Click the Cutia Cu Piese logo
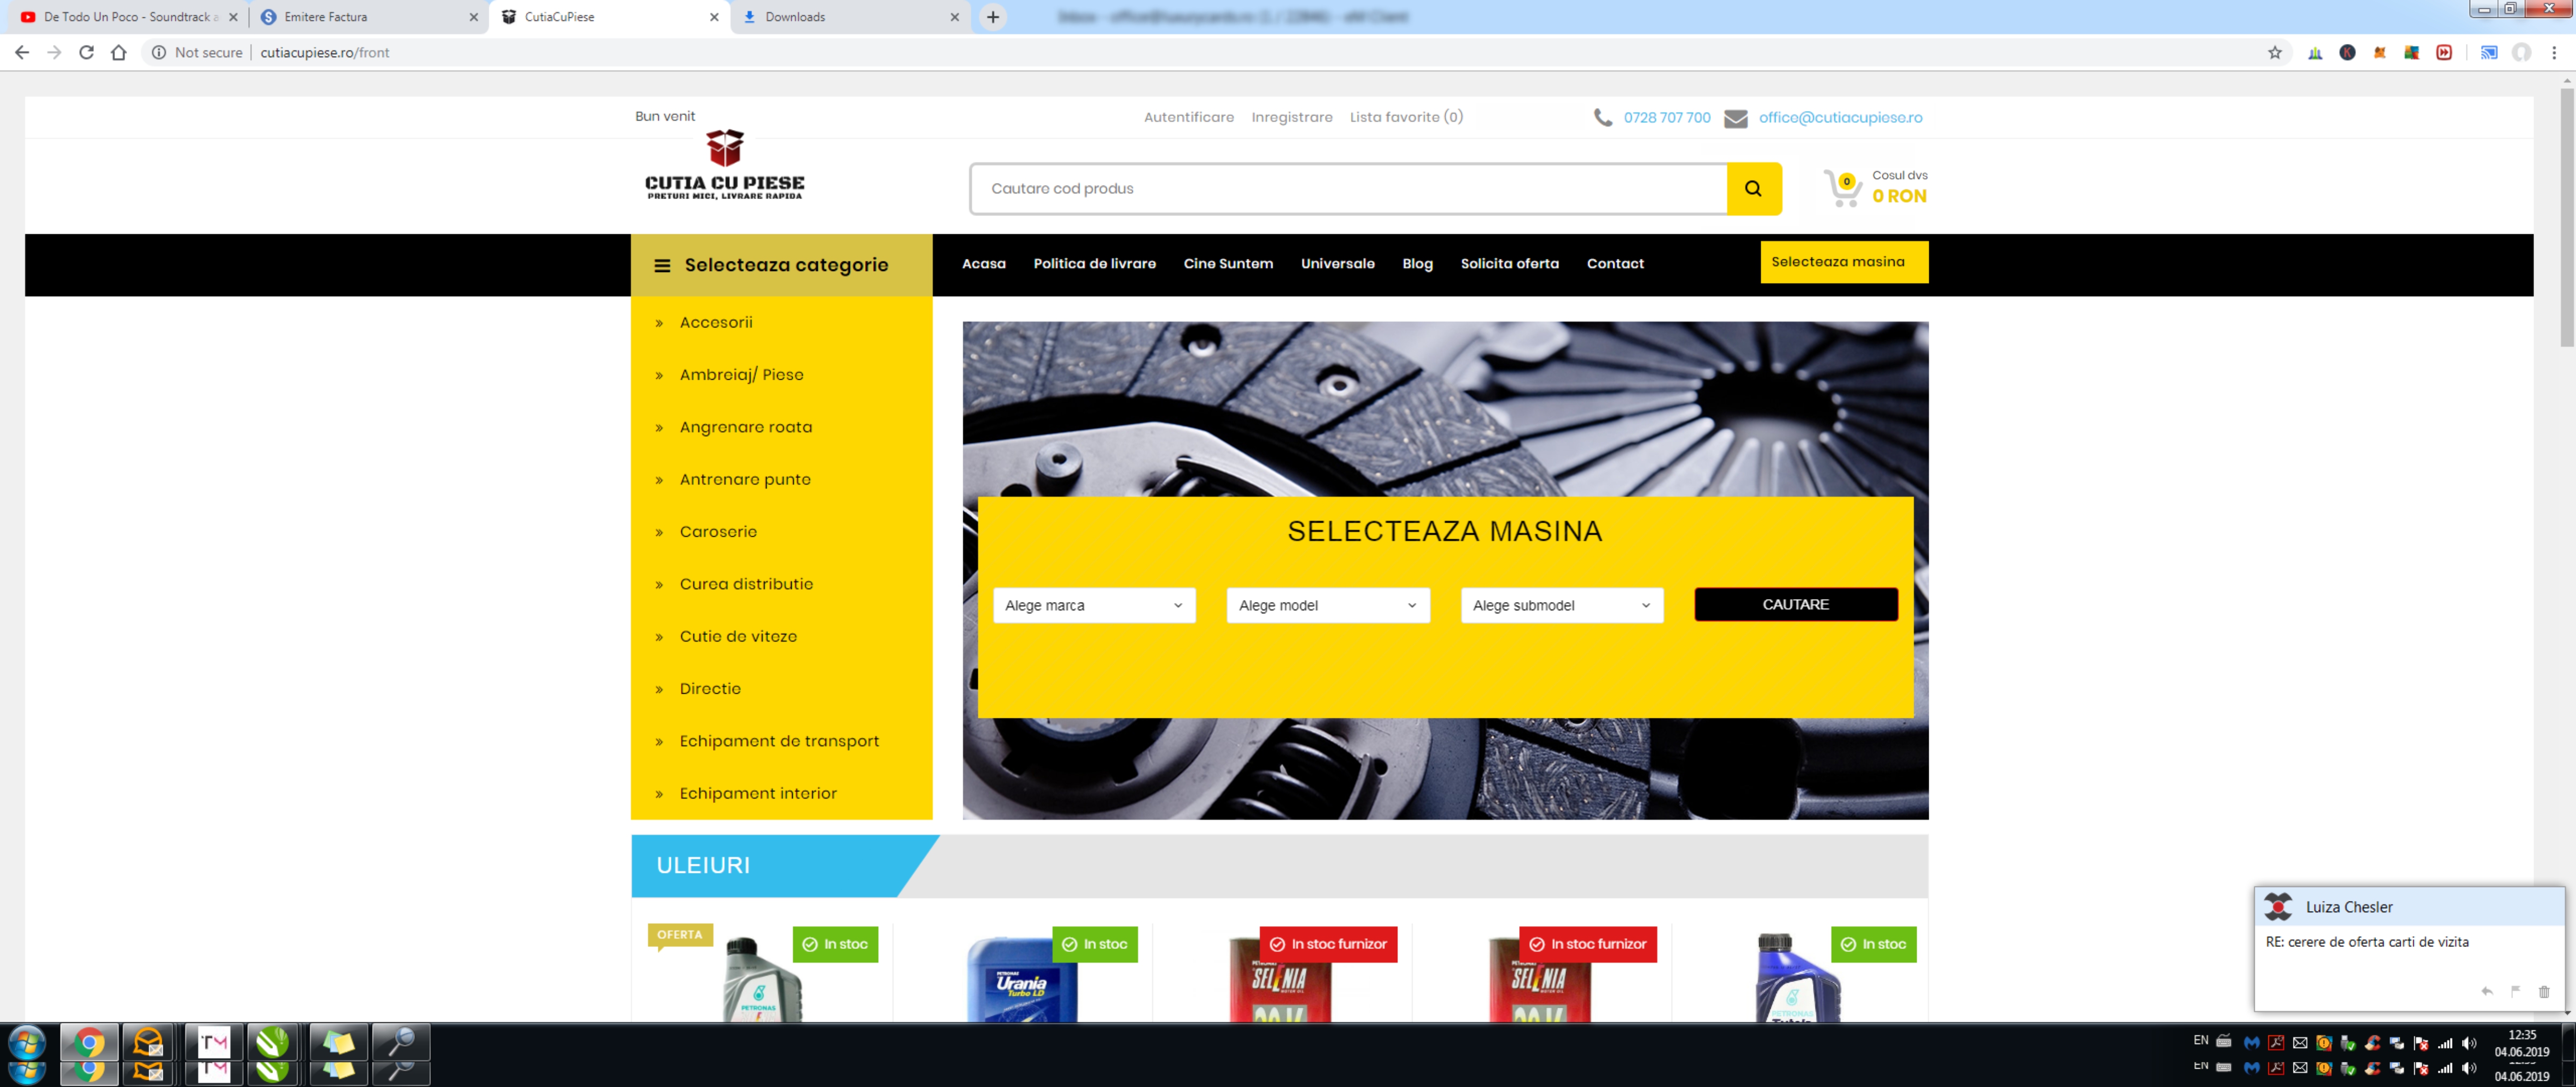The height and width of the screenshot is (1087, 2576). [x=724, y=165]
